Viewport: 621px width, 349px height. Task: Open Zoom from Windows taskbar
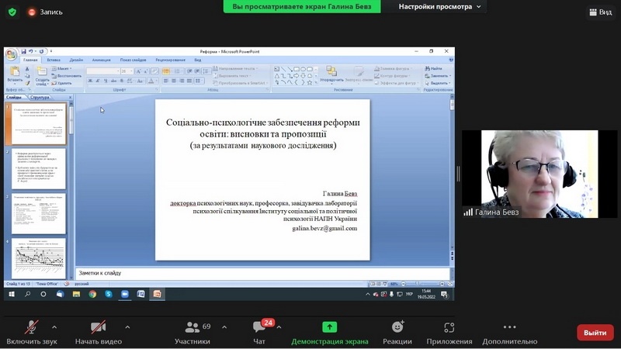coord(125,294)
